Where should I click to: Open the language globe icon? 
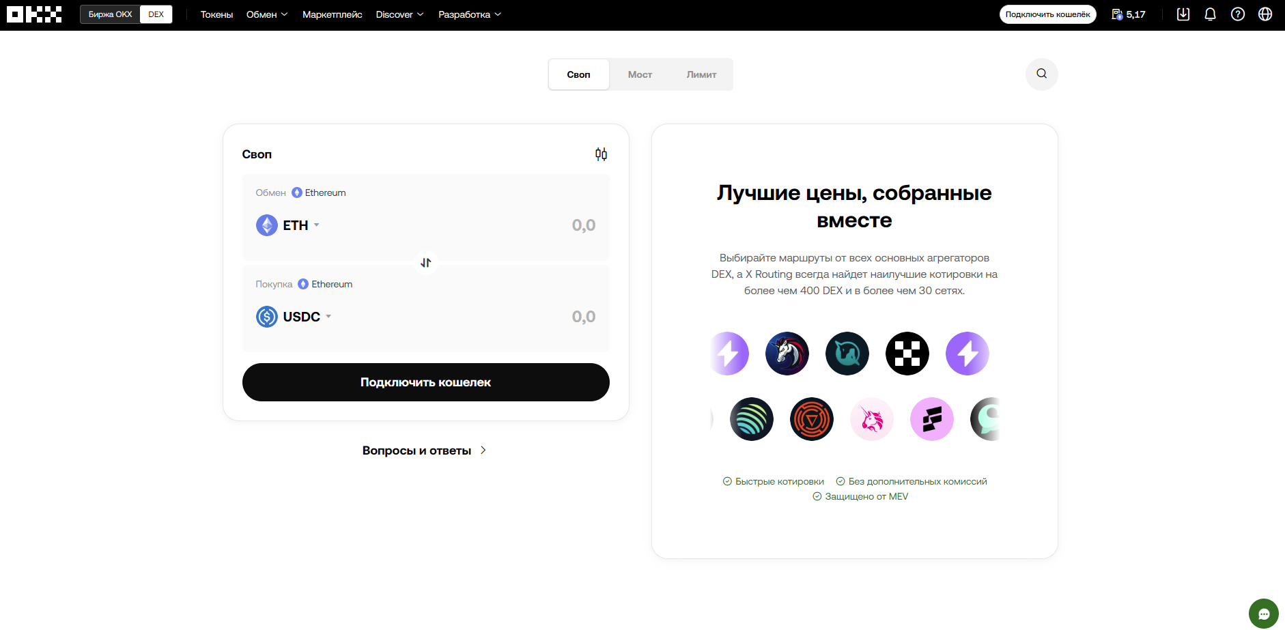[1265, 14]
